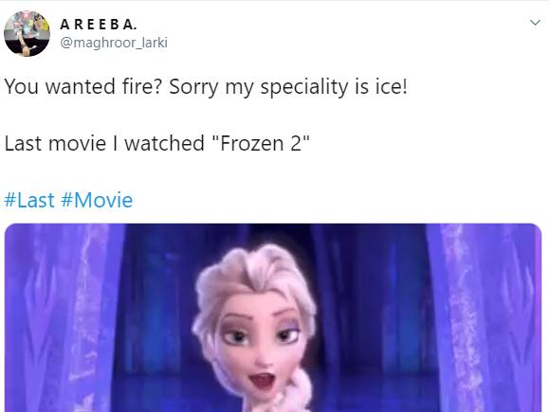Click the word "fire?" in the tweet

pyautogui.click(x=143, y=86)
